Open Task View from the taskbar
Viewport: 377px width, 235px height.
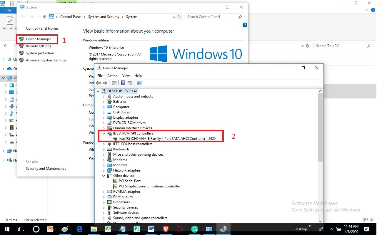pyautogui.click(x=21, y=229)
